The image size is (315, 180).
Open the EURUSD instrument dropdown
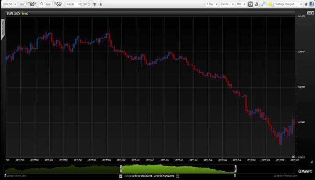click(x=9, y=4)
